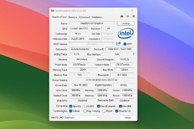Click the ROPs/TMUs value 8 / 16
The width and height of the screenshot is (194, 129).
(x=77, y=54)
